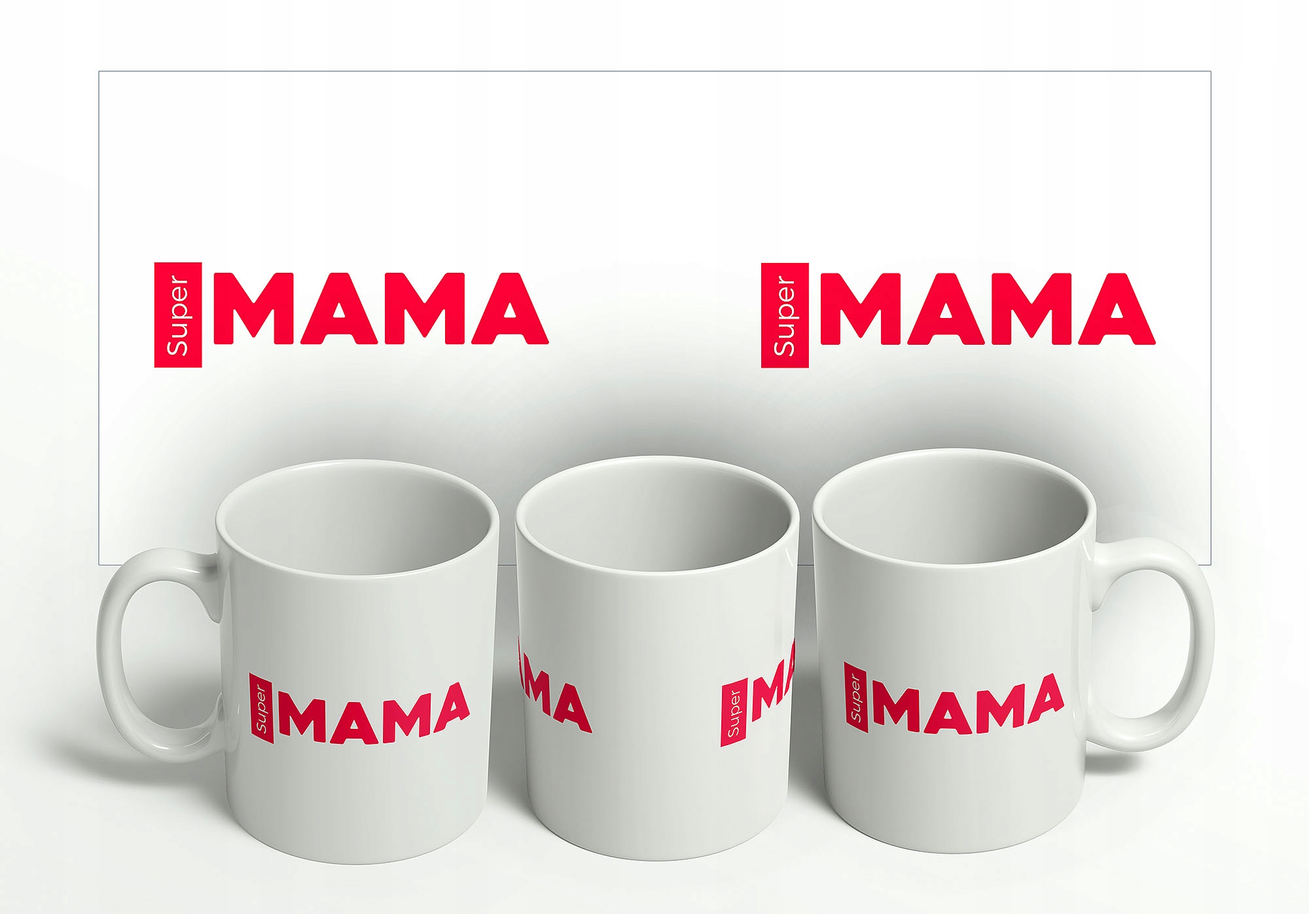
Task: Click the MAMA print on the right mug
Action: coord(968,703)
